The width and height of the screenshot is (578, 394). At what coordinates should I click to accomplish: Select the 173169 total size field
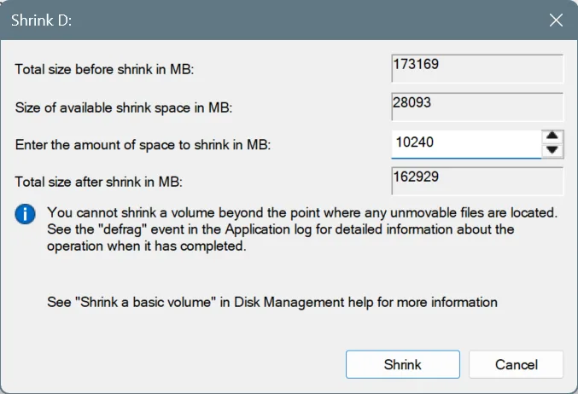tap(477, 68)
